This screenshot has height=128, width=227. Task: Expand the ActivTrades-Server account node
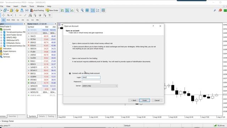(1, 35)
